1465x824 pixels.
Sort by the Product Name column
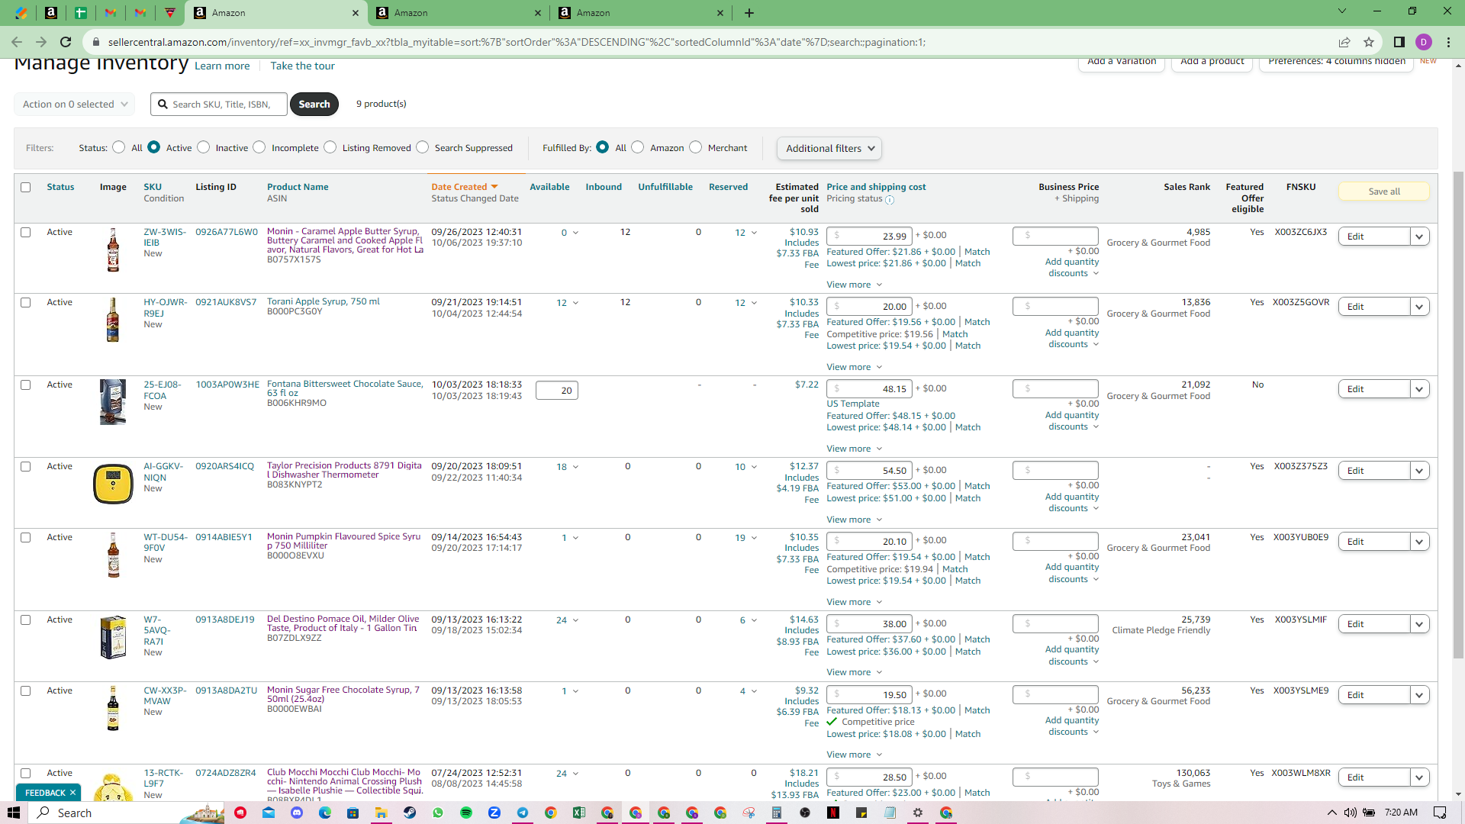click(298, 187)
